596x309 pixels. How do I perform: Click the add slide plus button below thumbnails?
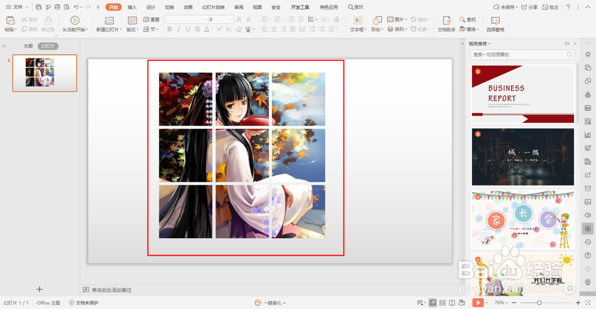(x=39, y=289)
